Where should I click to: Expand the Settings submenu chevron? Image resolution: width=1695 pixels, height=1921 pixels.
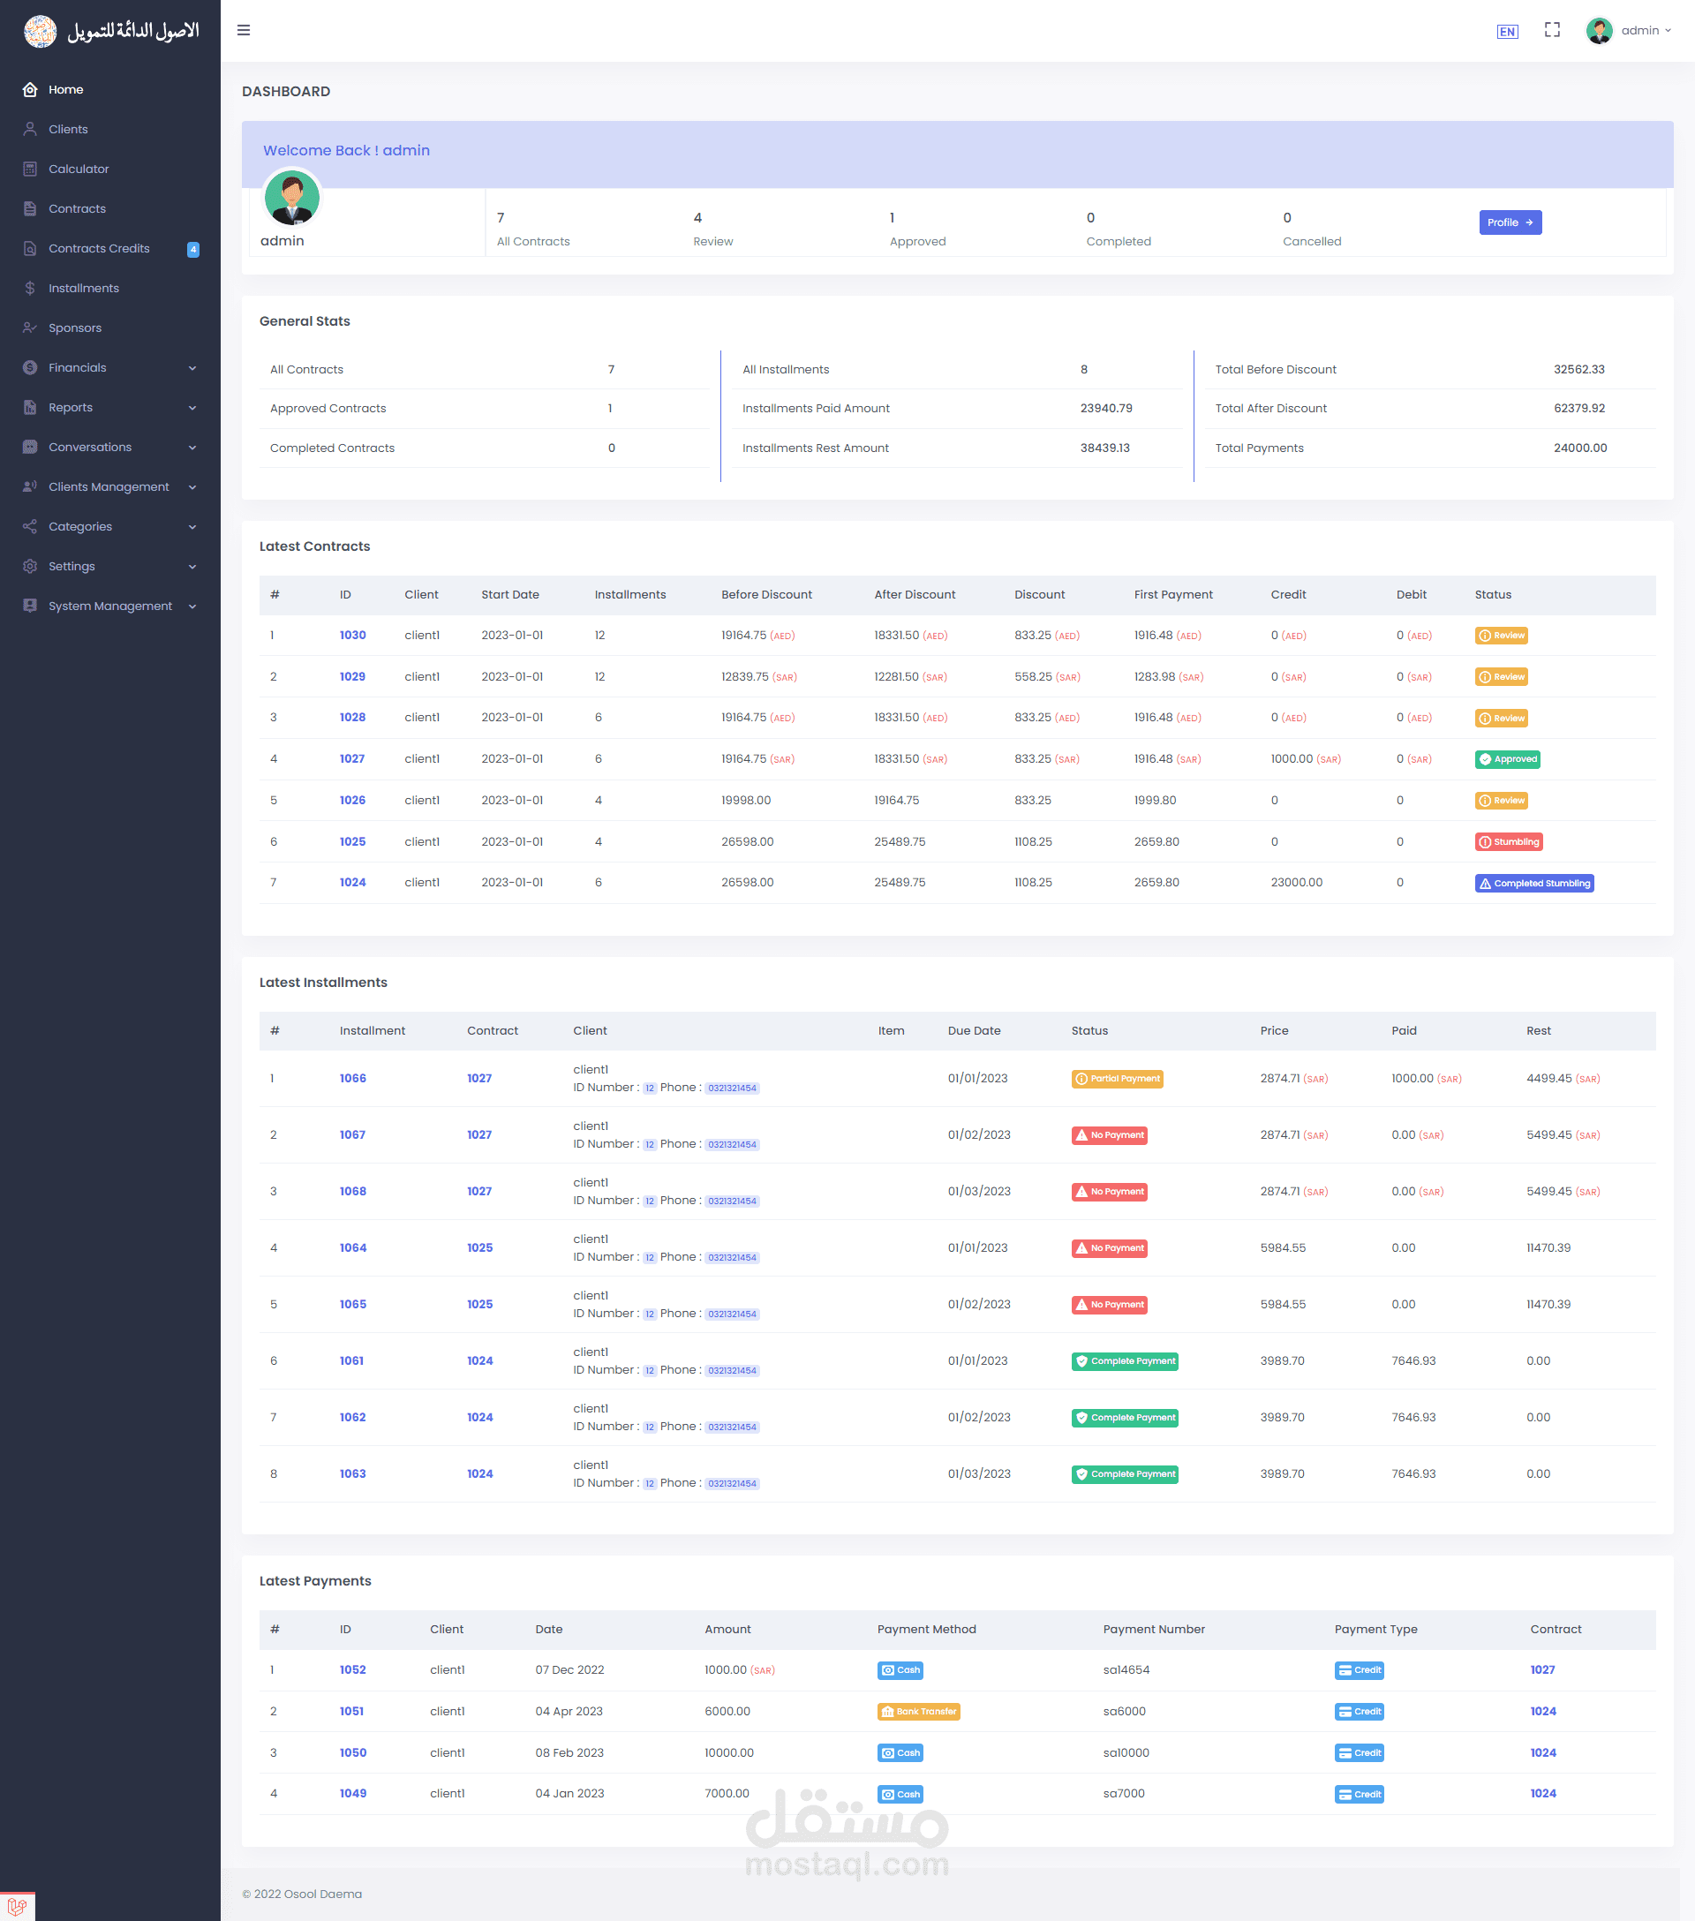pyautogui.click(x=192, y=567)
